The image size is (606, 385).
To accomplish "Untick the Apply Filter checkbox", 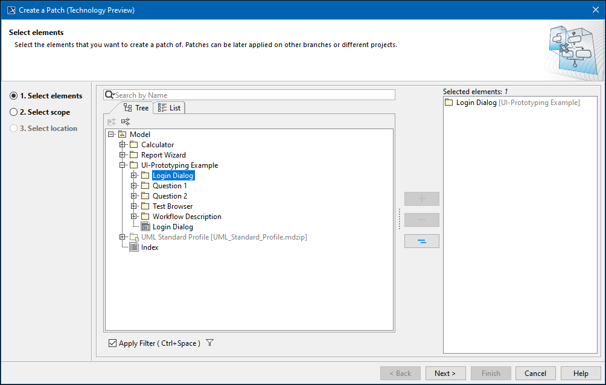I will (x=112, y=343).
